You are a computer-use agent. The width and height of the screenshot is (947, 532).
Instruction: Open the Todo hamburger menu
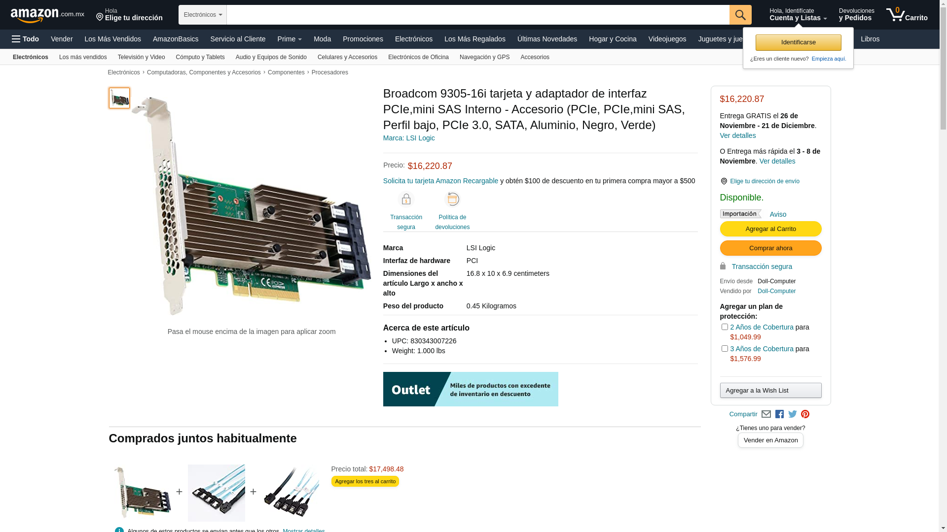coord(26,39)
